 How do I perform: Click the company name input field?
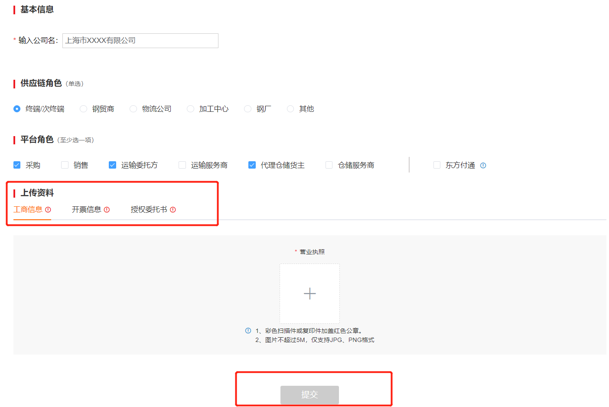tap(140, 41)
